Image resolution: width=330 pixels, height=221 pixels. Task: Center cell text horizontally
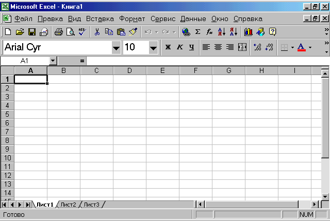tap(218, 47)
